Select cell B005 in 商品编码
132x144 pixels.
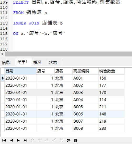(x=86, y=107)
